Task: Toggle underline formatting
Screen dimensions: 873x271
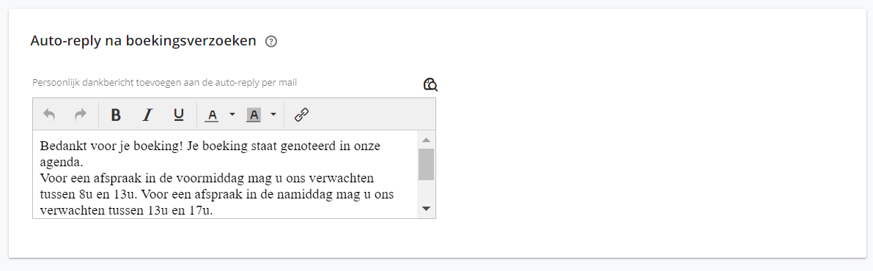Action: coord(179,115)
